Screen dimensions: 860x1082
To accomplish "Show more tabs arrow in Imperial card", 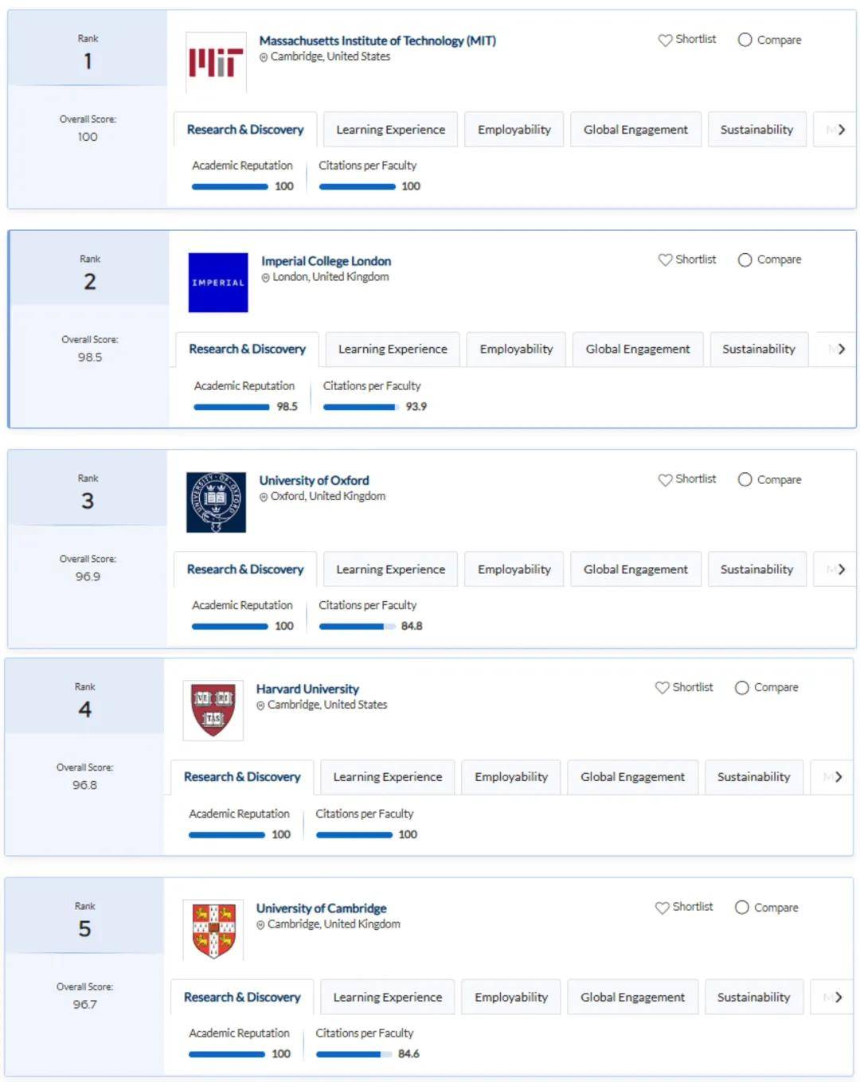I will (841, 350).
